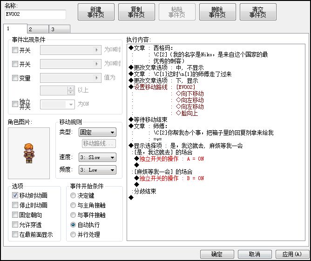
Task: Check the 停止时动画 option
Action: pos(15,205)
